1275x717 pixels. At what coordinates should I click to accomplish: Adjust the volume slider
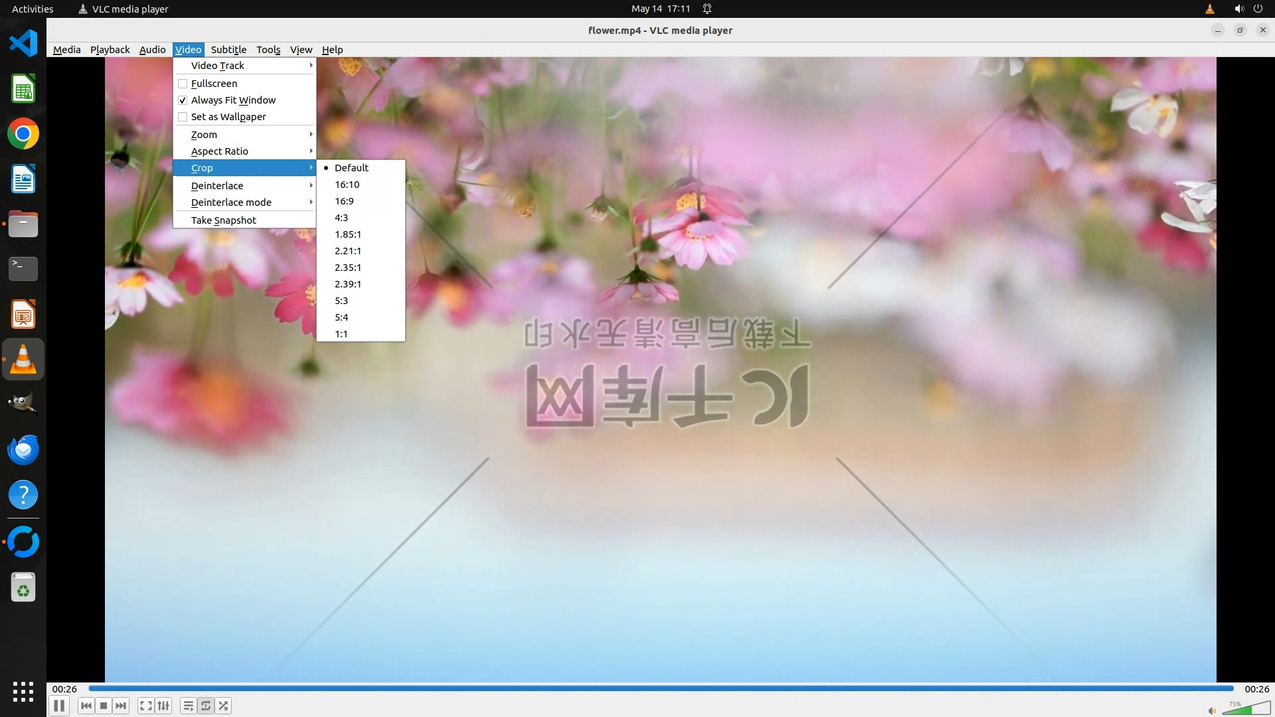(x=1246, y=709)
